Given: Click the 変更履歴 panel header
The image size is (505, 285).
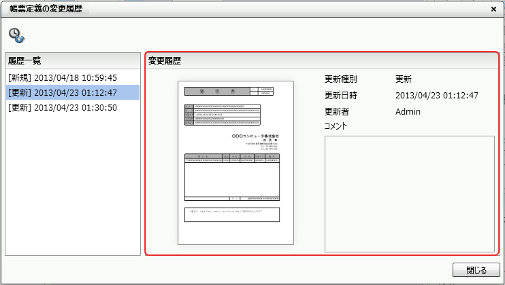Looking at the screenshot, I should tap(322, 60).
